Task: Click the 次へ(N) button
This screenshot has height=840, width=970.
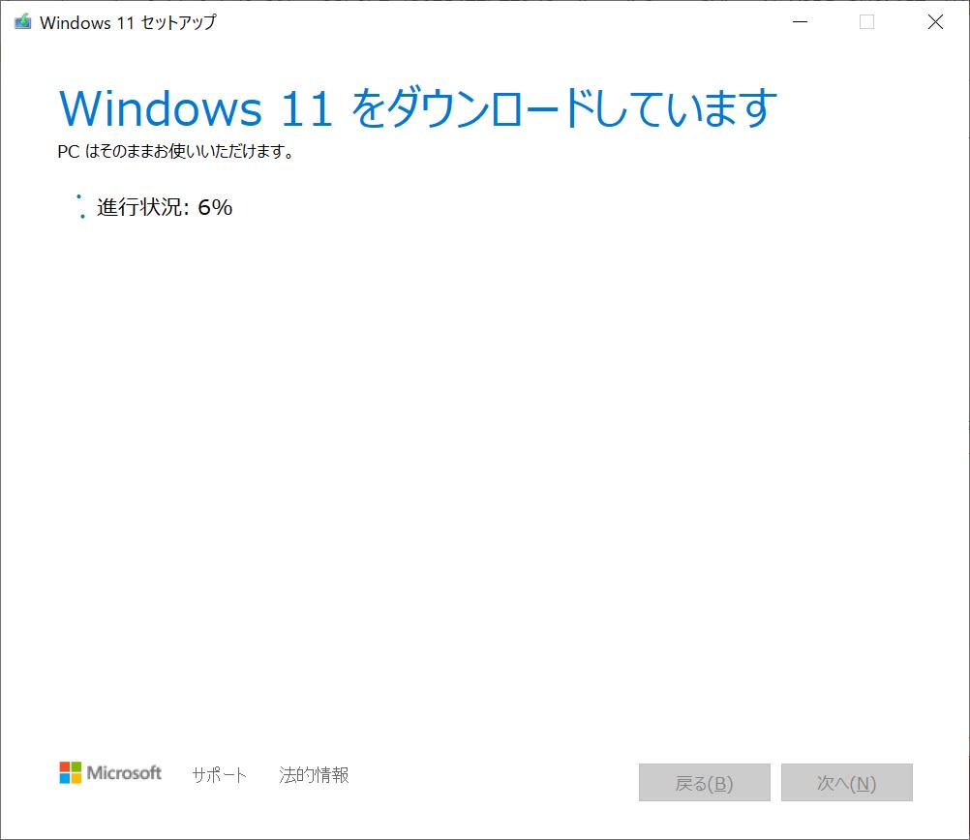Action: (x=847, y=783)
